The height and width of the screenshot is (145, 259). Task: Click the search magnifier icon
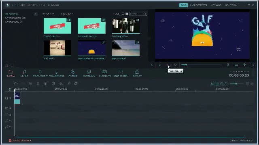[x=145, y=14]
